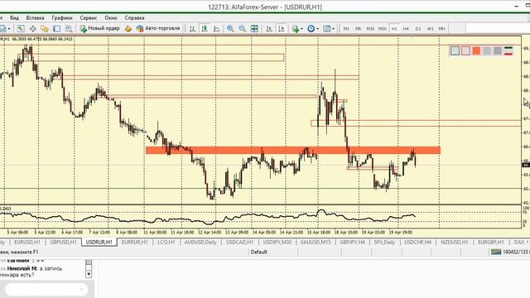Open the Strategy Tester magnifier icon
This screenshot has height=298, width=530.
pyautogui.click(x=69, y=29)
